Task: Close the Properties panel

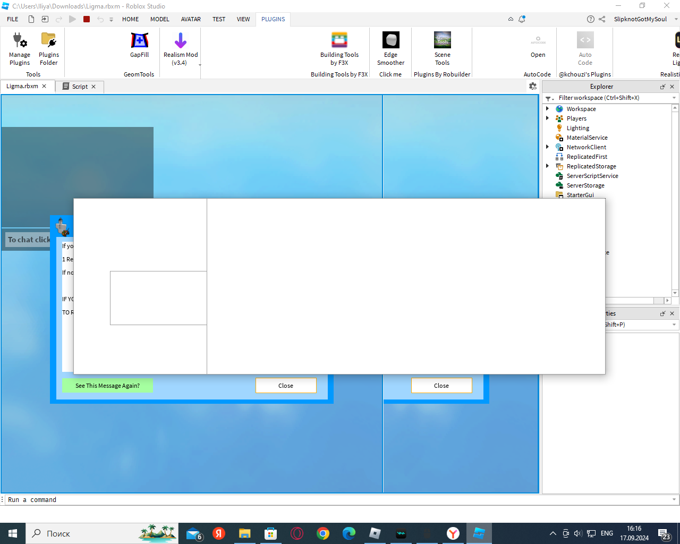Action: point(672,313)
